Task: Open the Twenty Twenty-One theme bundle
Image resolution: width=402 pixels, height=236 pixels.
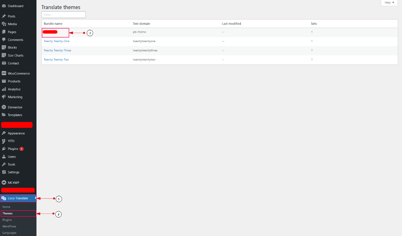Action: coord(57,41)
